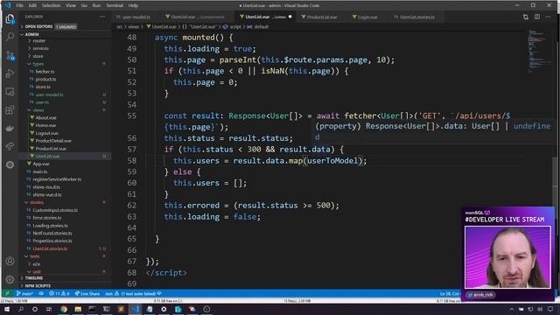The image size is (560, 315).
Task: Expand the e2e folder
Action: point(37,264)
